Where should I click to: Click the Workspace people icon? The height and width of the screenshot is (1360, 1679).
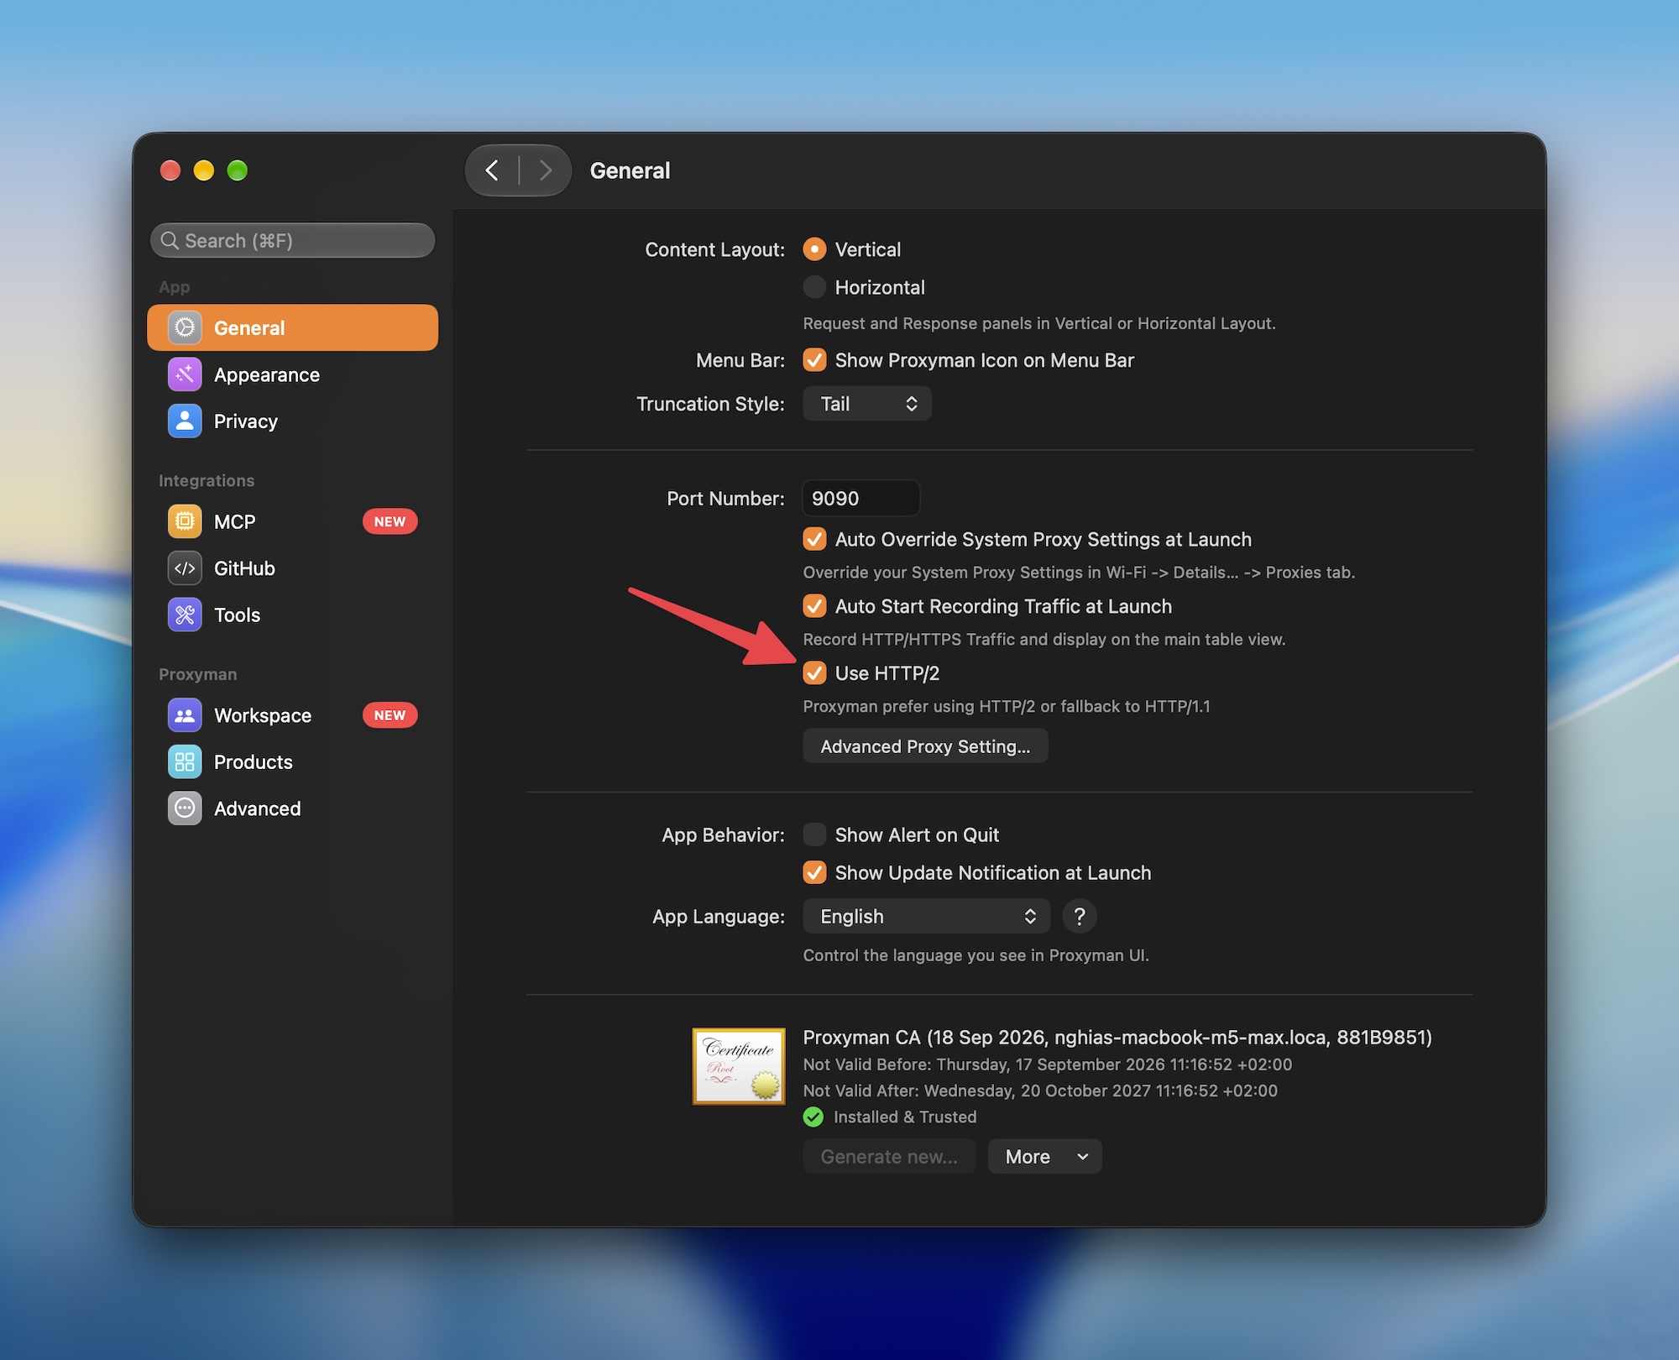tap(185, 715)
